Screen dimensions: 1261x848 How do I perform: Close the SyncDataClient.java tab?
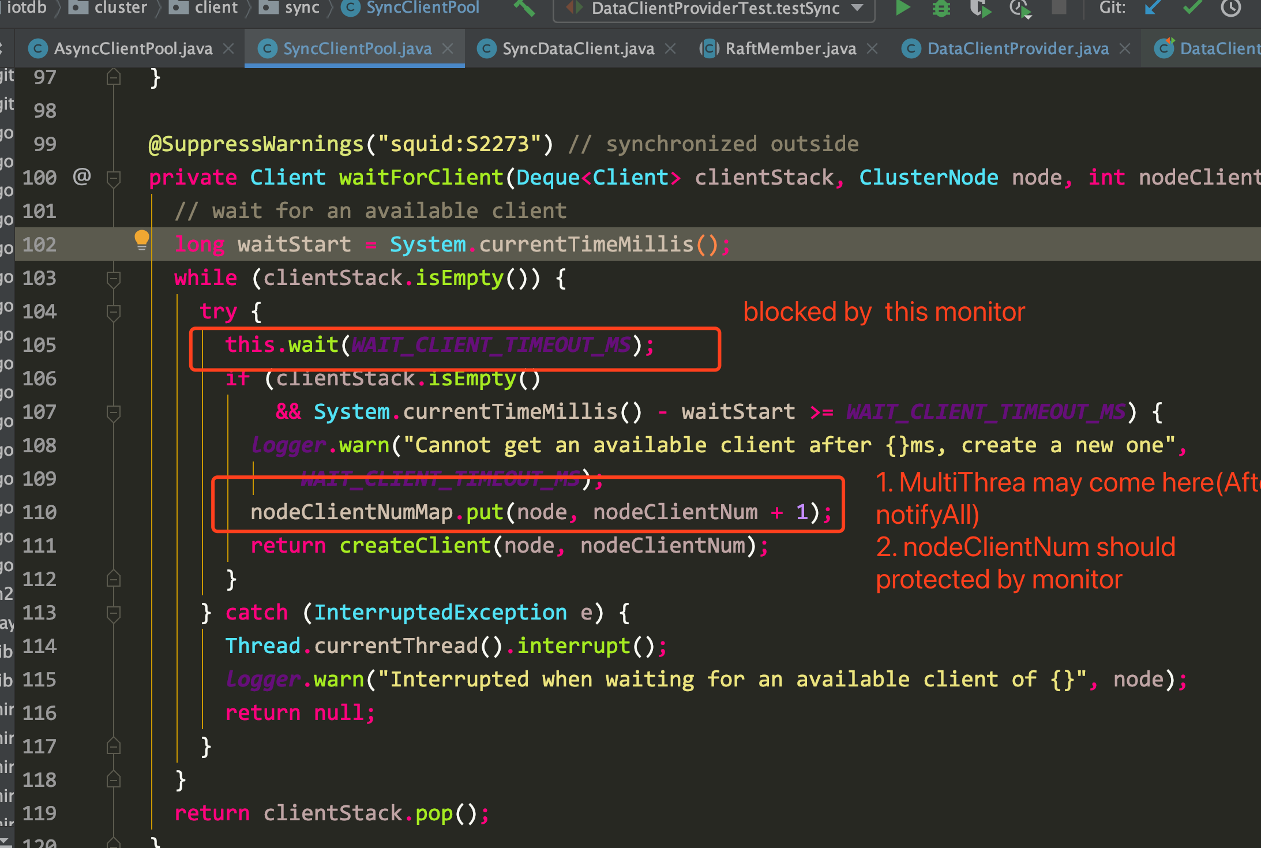[670, 48]
